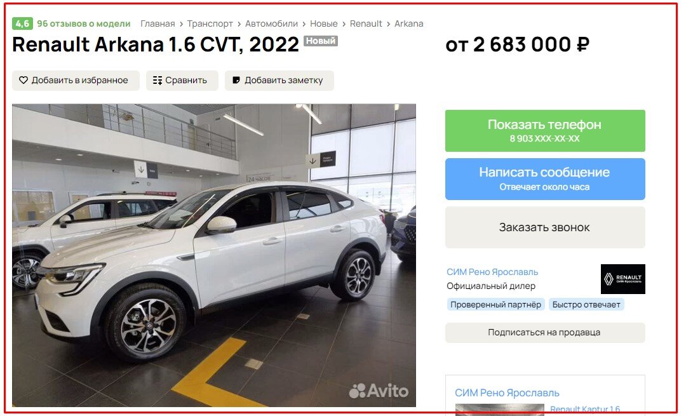The image size is (686, 416).
Task: Open the Renault breadcrumb
Action: (366, 23)
